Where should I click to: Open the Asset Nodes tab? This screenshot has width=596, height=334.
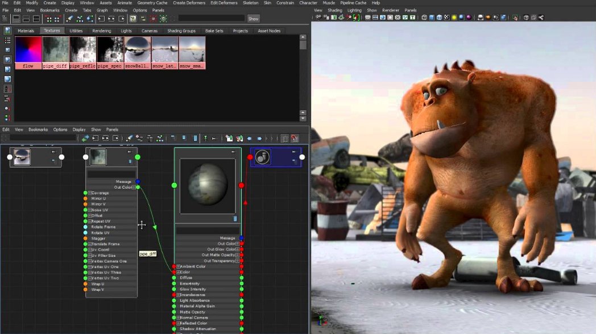(x=269, y=31)
